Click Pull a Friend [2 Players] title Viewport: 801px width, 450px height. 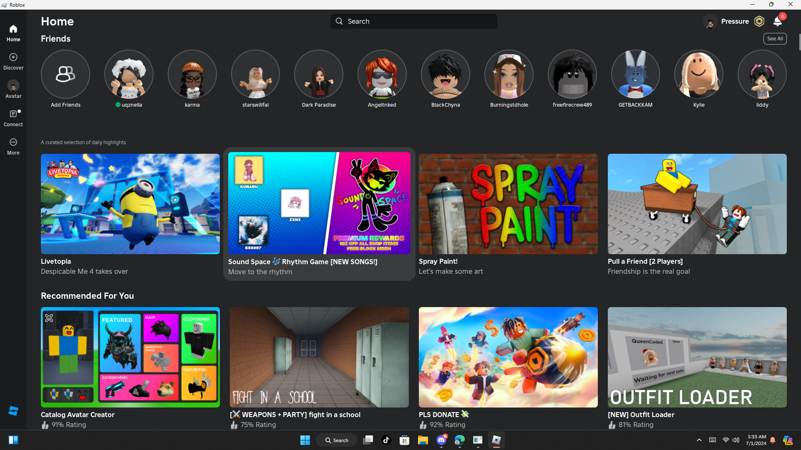pyautogui.click(x=645, y=261)
